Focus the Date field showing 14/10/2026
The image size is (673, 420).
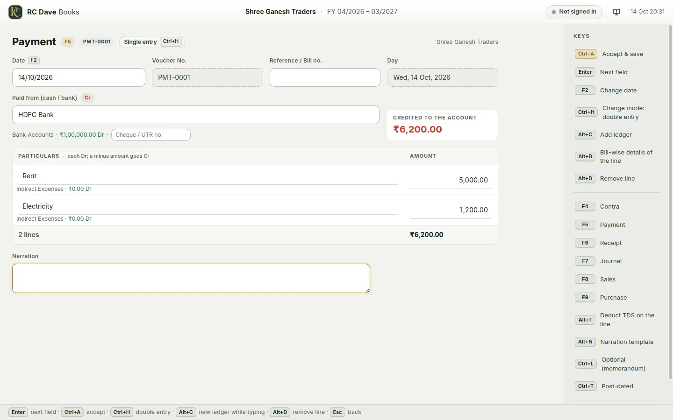(x=79, y=77)
